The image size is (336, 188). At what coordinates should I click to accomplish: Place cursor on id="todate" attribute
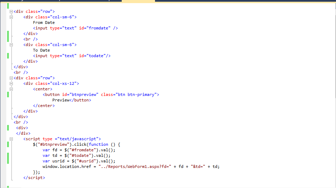92,56
